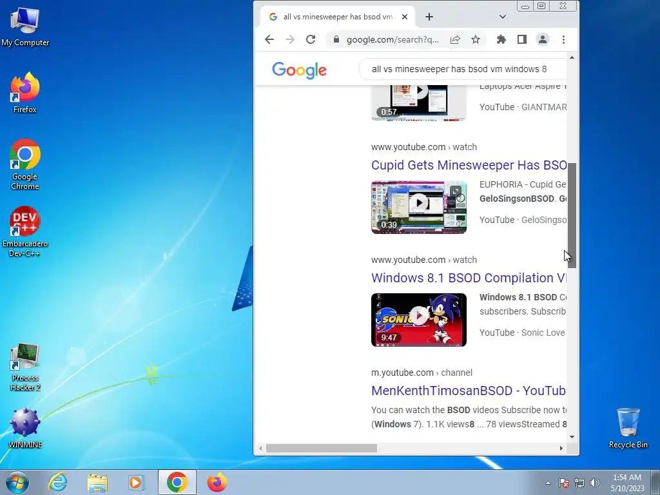Image resolution: width=660 pixels, height=495 pixels.
Task: Open My Computer desktop icon
Action: 25,26
